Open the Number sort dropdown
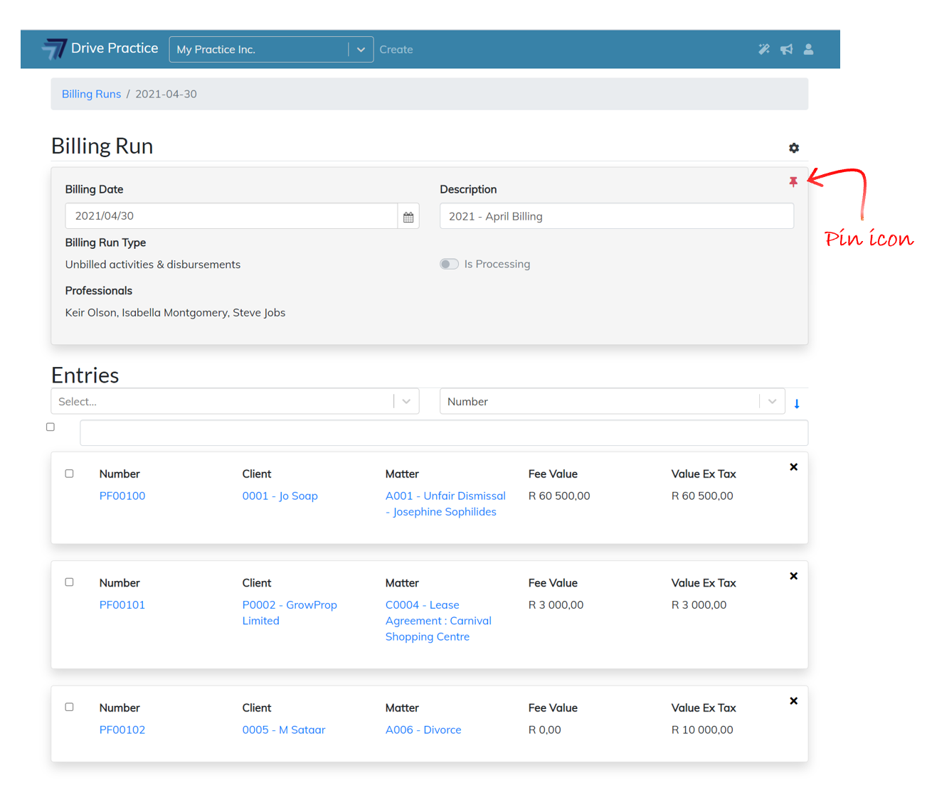The height and width of the screenshot is (790, 927). [613, 401]
